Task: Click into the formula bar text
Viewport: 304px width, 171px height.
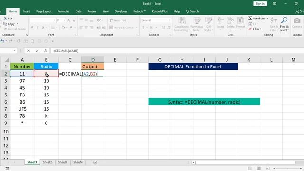Action: tap(66, 51)
